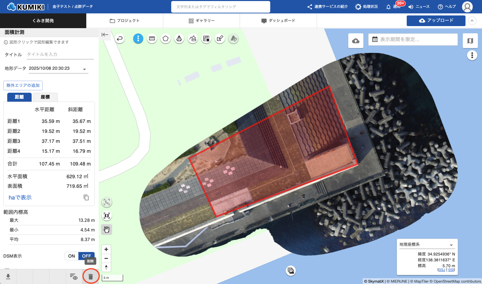This screenshot has height=284, width=482.
Task: Set DSM表示 to OFF
Action: click(x=86, y=256)
